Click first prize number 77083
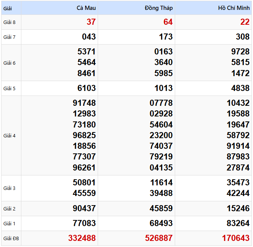Viewport: 253px width, 247px height. point(84,223)
